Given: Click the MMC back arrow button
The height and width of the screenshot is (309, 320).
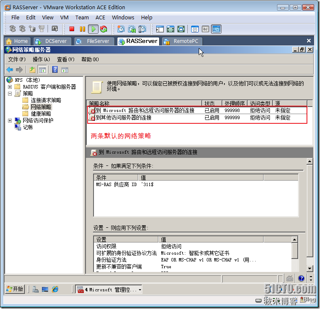Looking at the screenshot, I should click(x=10, y=70).
